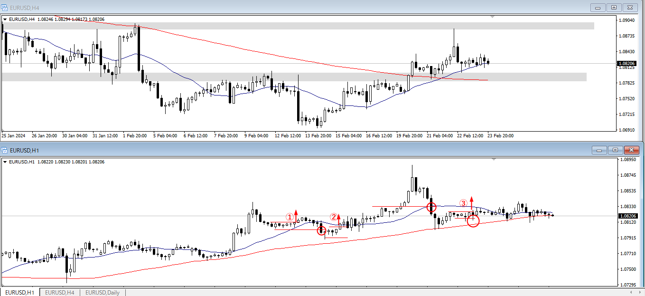Switch to the EURUSD,H4 tab
The image size is (645, 296).
click(59, 292)
